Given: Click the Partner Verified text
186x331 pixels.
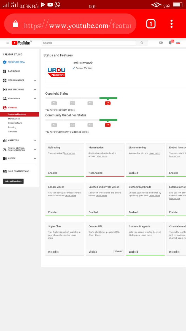Looking at the screenshot, I should [84, 68].
